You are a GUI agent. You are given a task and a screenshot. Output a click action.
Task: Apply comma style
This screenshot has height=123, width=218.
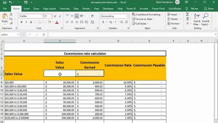tap(115, 22)
